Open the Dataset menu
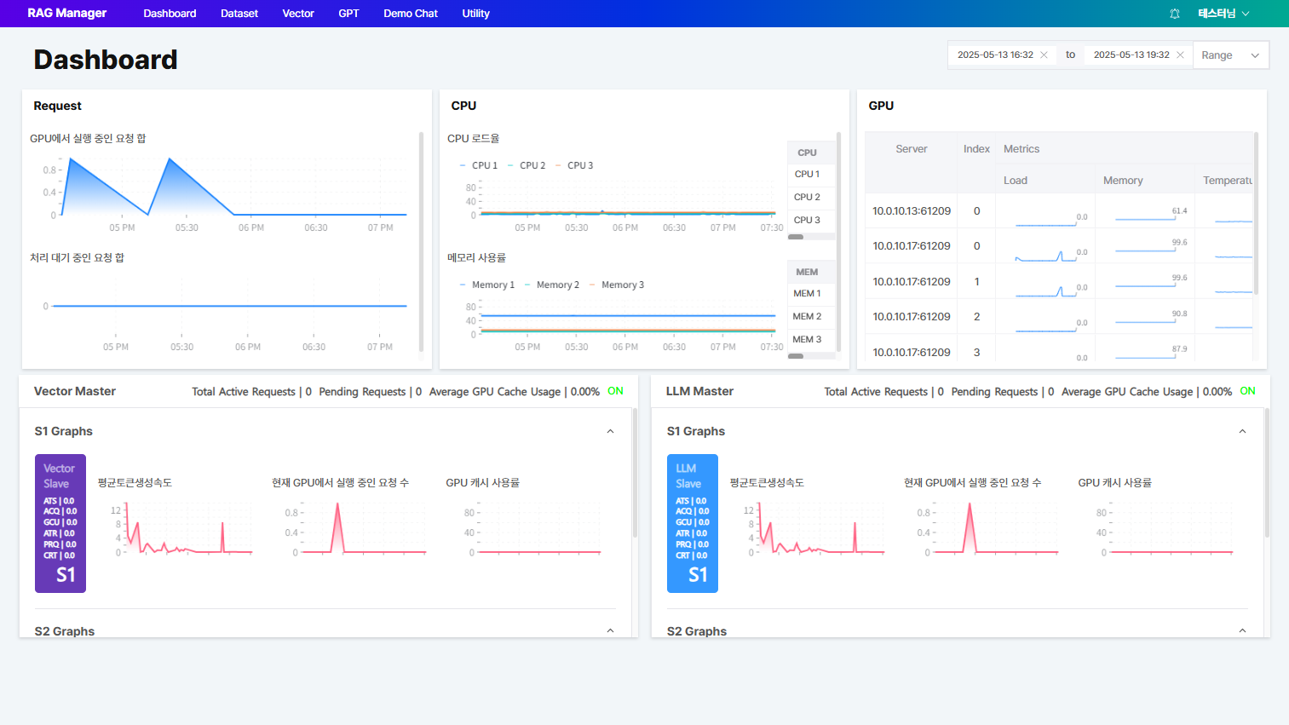The width and height of the screenshot is (1289, 725). (239, 14)
